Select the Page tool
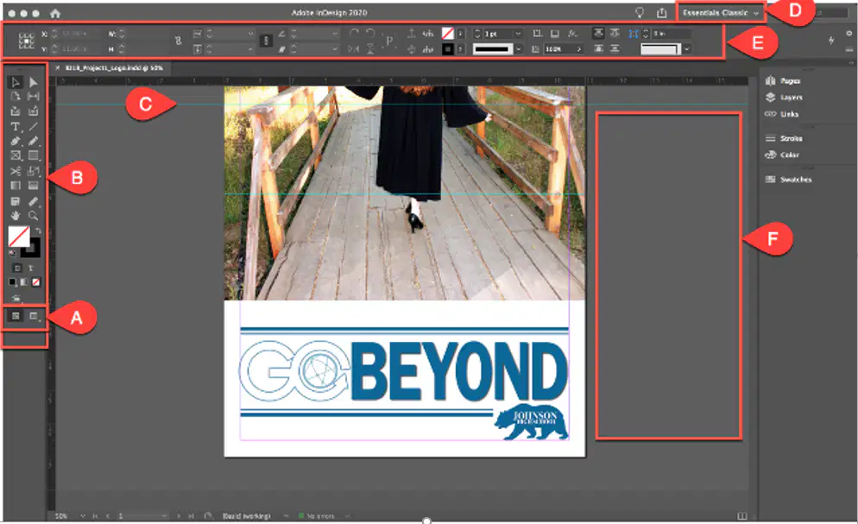This screenshot has height=524, width=858. 16,97
